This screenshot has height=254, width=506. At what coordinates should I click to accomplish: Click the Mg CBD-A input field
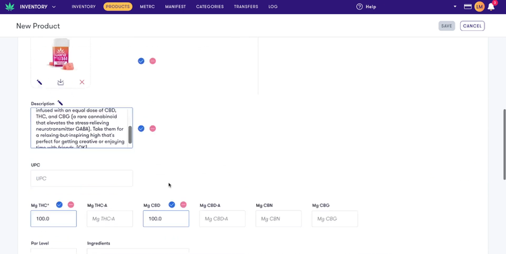[223, 218]
